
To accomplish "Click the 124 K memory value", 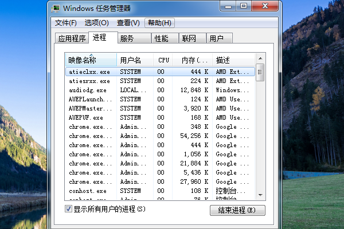I will pyautogui.click(x=200, y=99).
